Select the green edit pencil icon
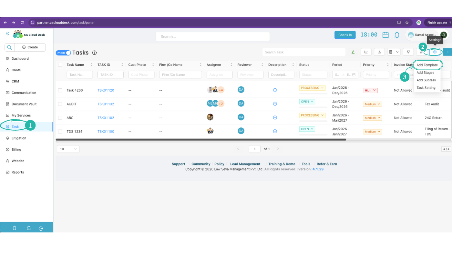The height and width of the screenshot is (258, 452). coord(353,52)
